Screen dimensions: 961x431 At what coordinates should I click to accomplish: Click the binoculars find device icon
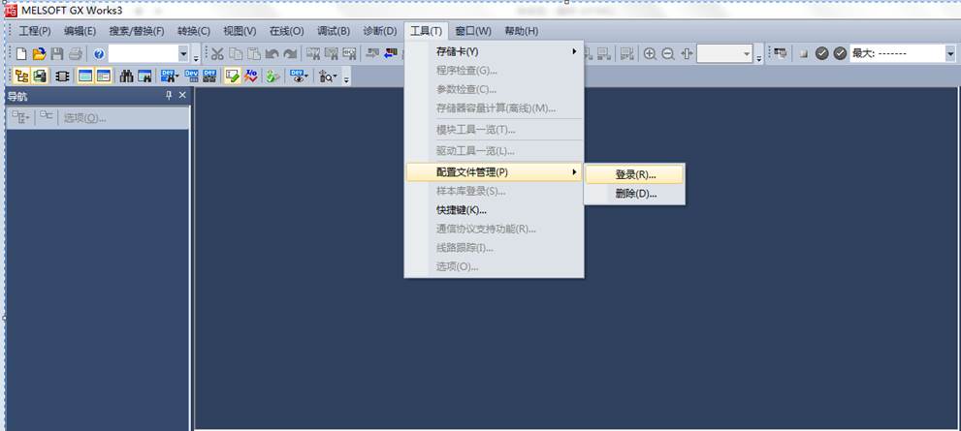click(x=127, y=76)
